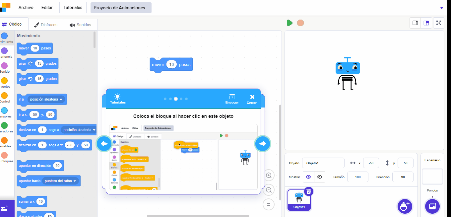The width and height of the screenshot is (451, 217).
Task: Select Control orange category circle
Action: click(4, 95)
